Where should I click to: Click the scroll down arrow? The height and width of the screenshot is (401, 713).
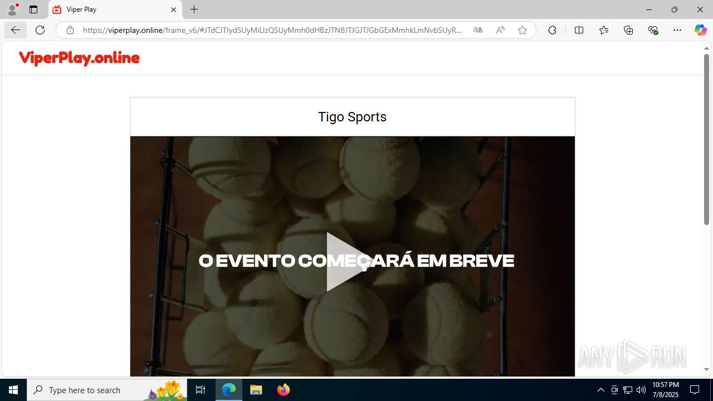pyautogui.click(x=706, y=370)
